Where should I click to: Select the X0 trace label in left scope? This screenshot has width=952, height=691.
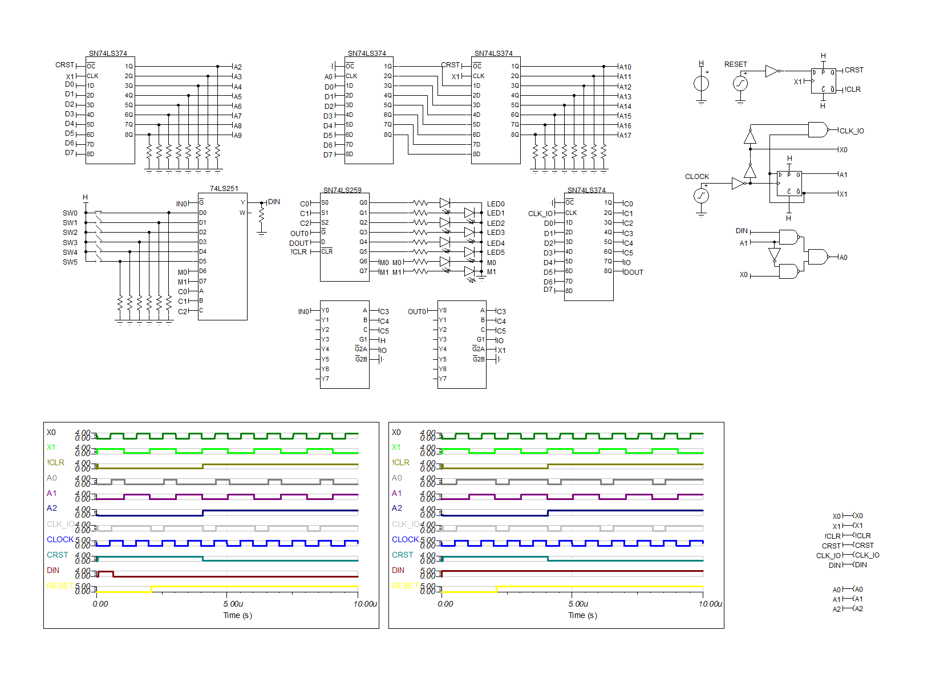[52, 432]
